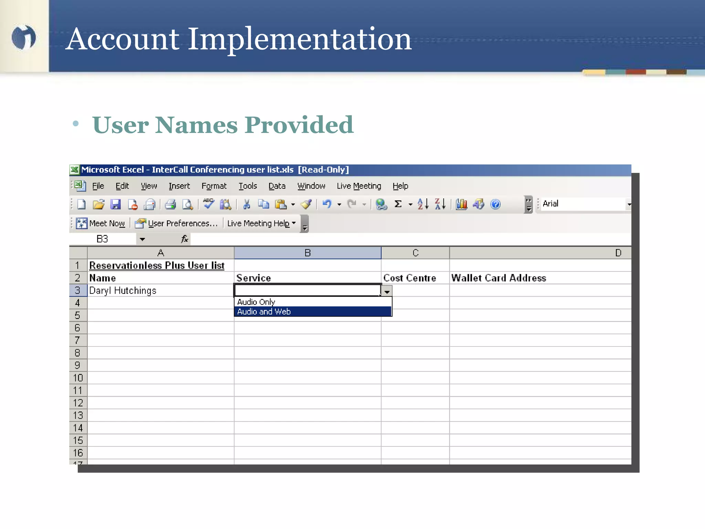Click the Excel workbook icon beside File

pyautogui.click(x=80, y=186)
